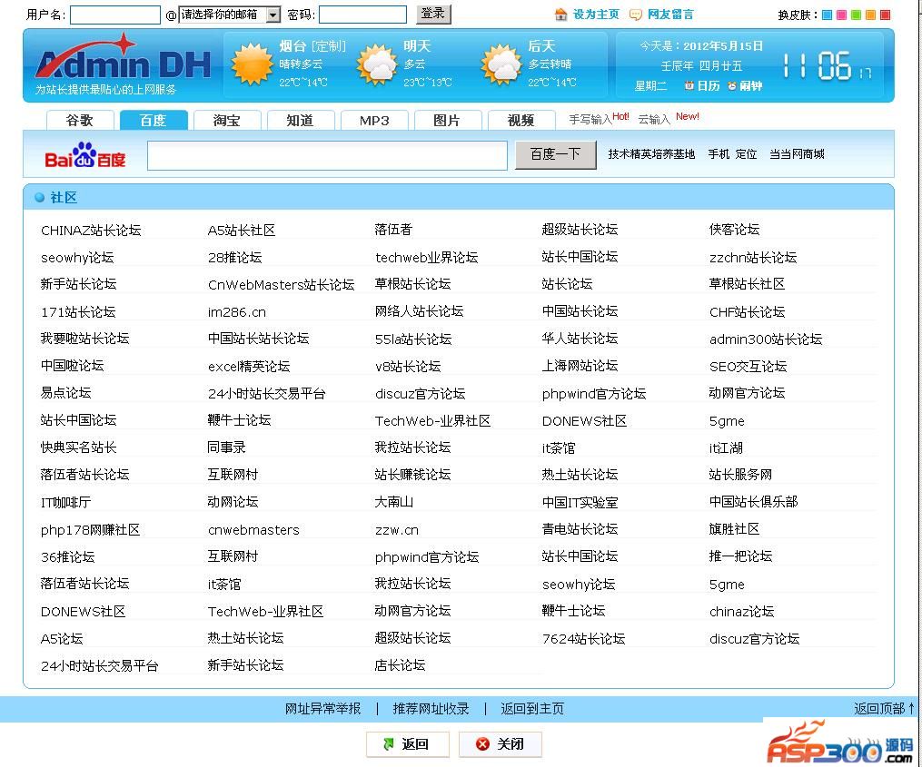Screen dimensions: 922x767
Task: Choose the red skin swatch
Action: [886, 15]
